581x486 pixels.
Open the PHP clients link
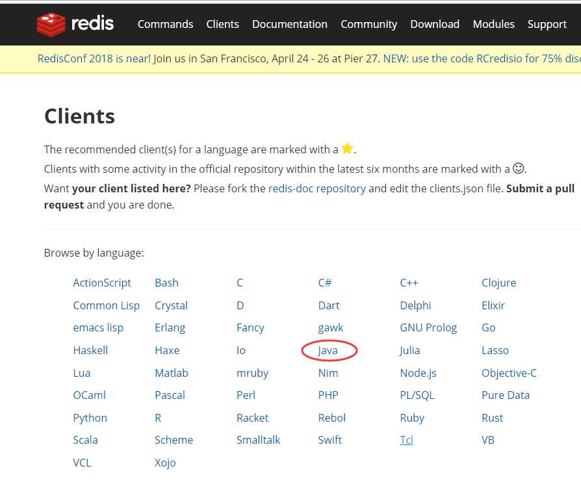coord(328,395)
